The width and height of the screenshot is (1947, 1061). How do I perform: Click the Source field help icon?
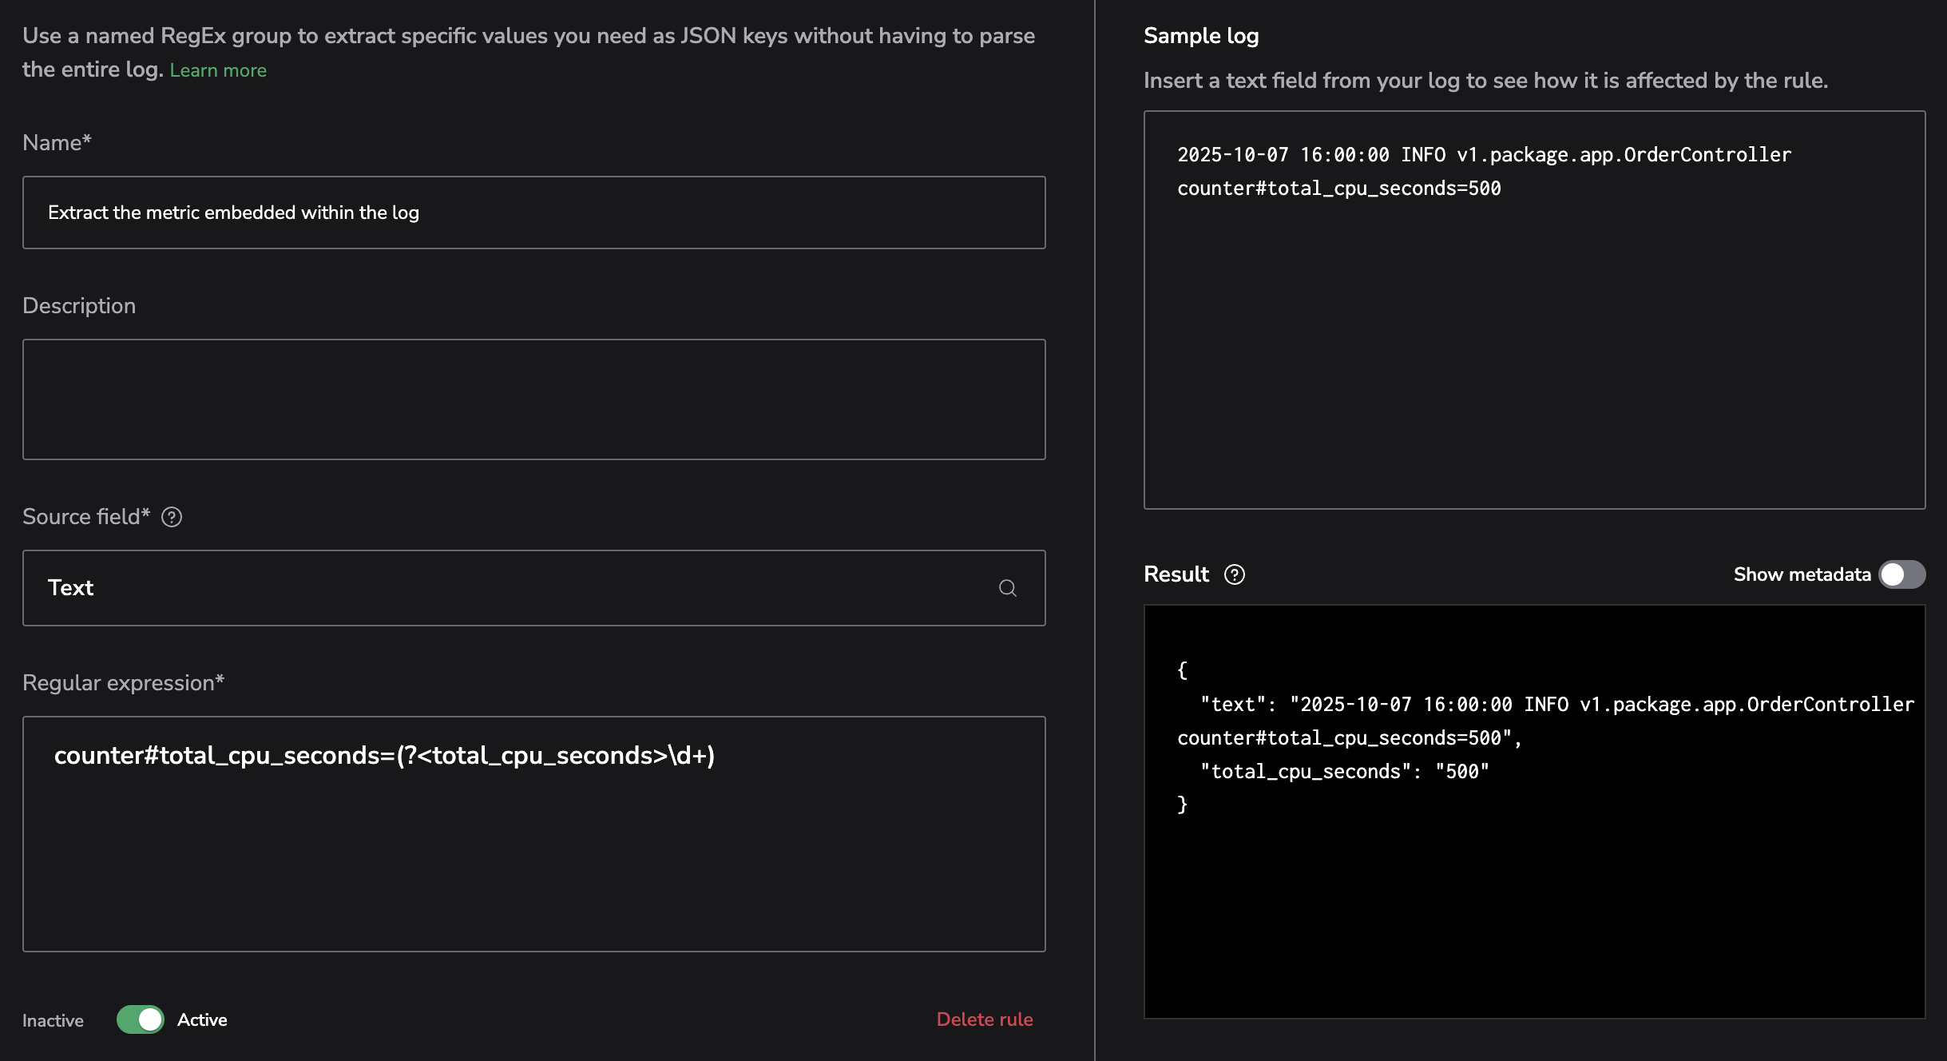click(x=172, y=517)
